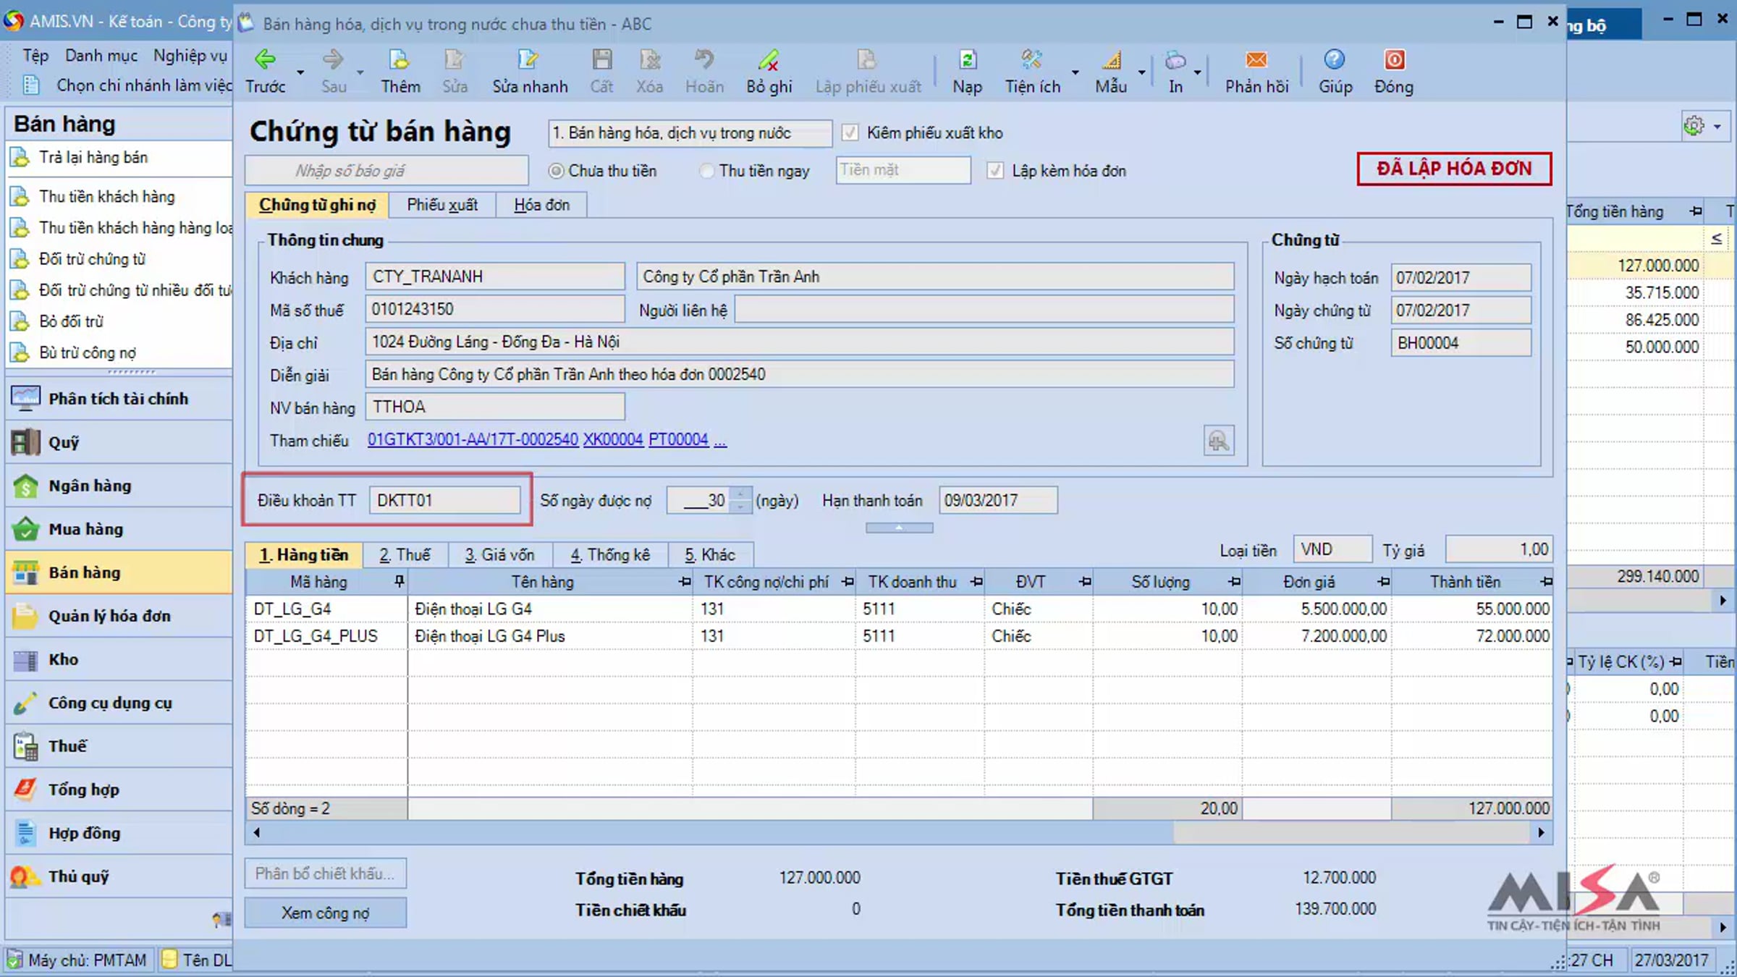This screenshot has height=977, width=1737.
Task: Select the Thu tiền ngay radio option
Action: point(706,172)
